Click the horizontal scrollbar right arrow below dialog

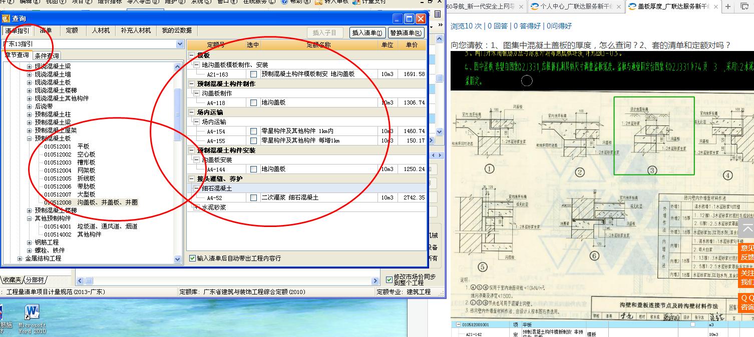[x=375, y=281]
